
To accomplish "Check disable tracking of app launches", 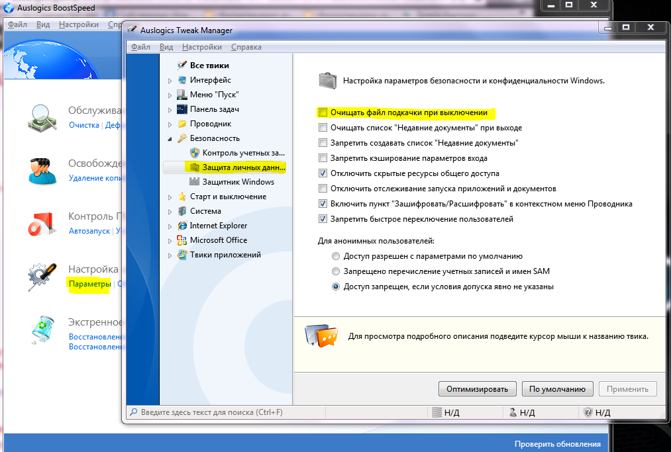I will point(323,189).
